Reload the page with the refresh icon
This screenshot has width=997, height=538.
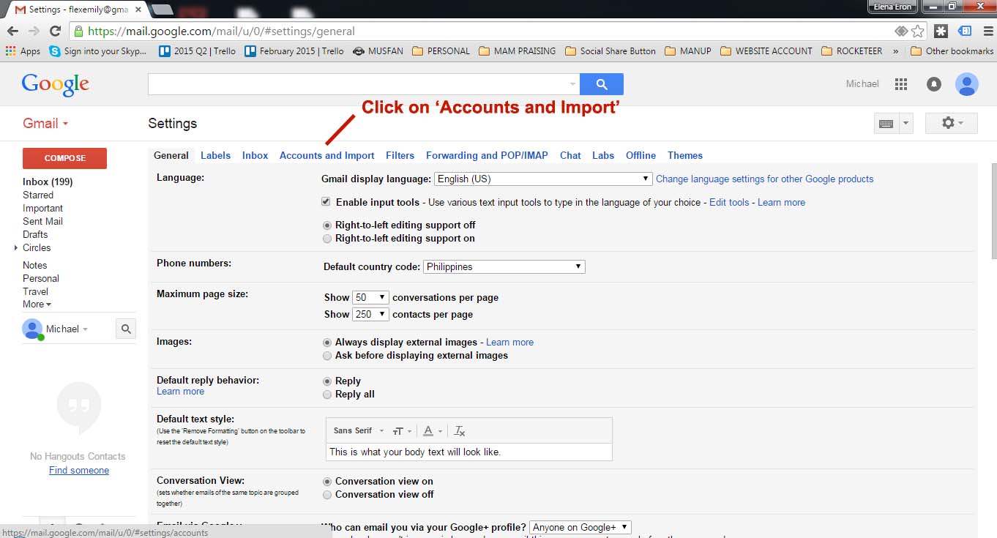pos(55,31)
